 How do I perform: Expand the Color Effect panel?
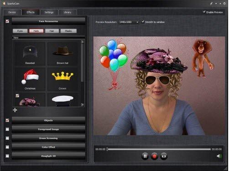click(48, 147)
